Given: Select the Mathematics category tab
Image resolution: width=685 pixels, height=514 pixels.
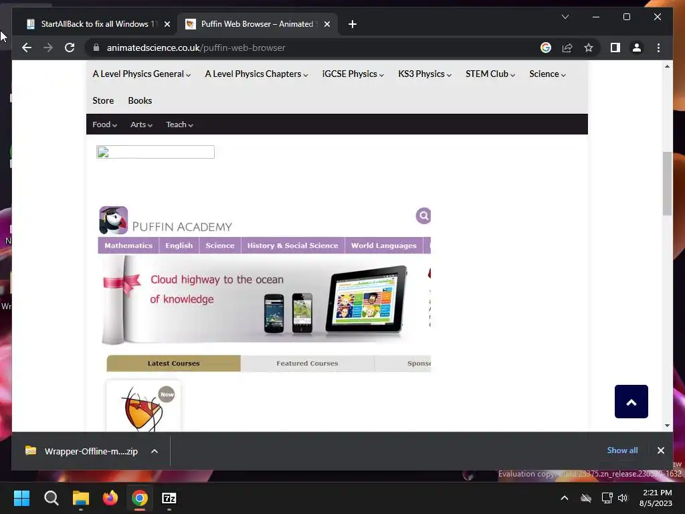Looking at the screenshot, I should click(x=128, y=246).
